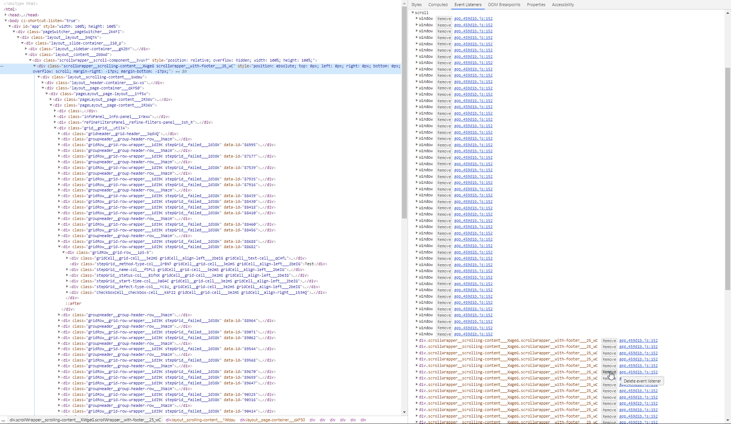Viewport: 731px width, 424px height.
Task: Open the Accessibility tab
Action: [x=563, y=5]
